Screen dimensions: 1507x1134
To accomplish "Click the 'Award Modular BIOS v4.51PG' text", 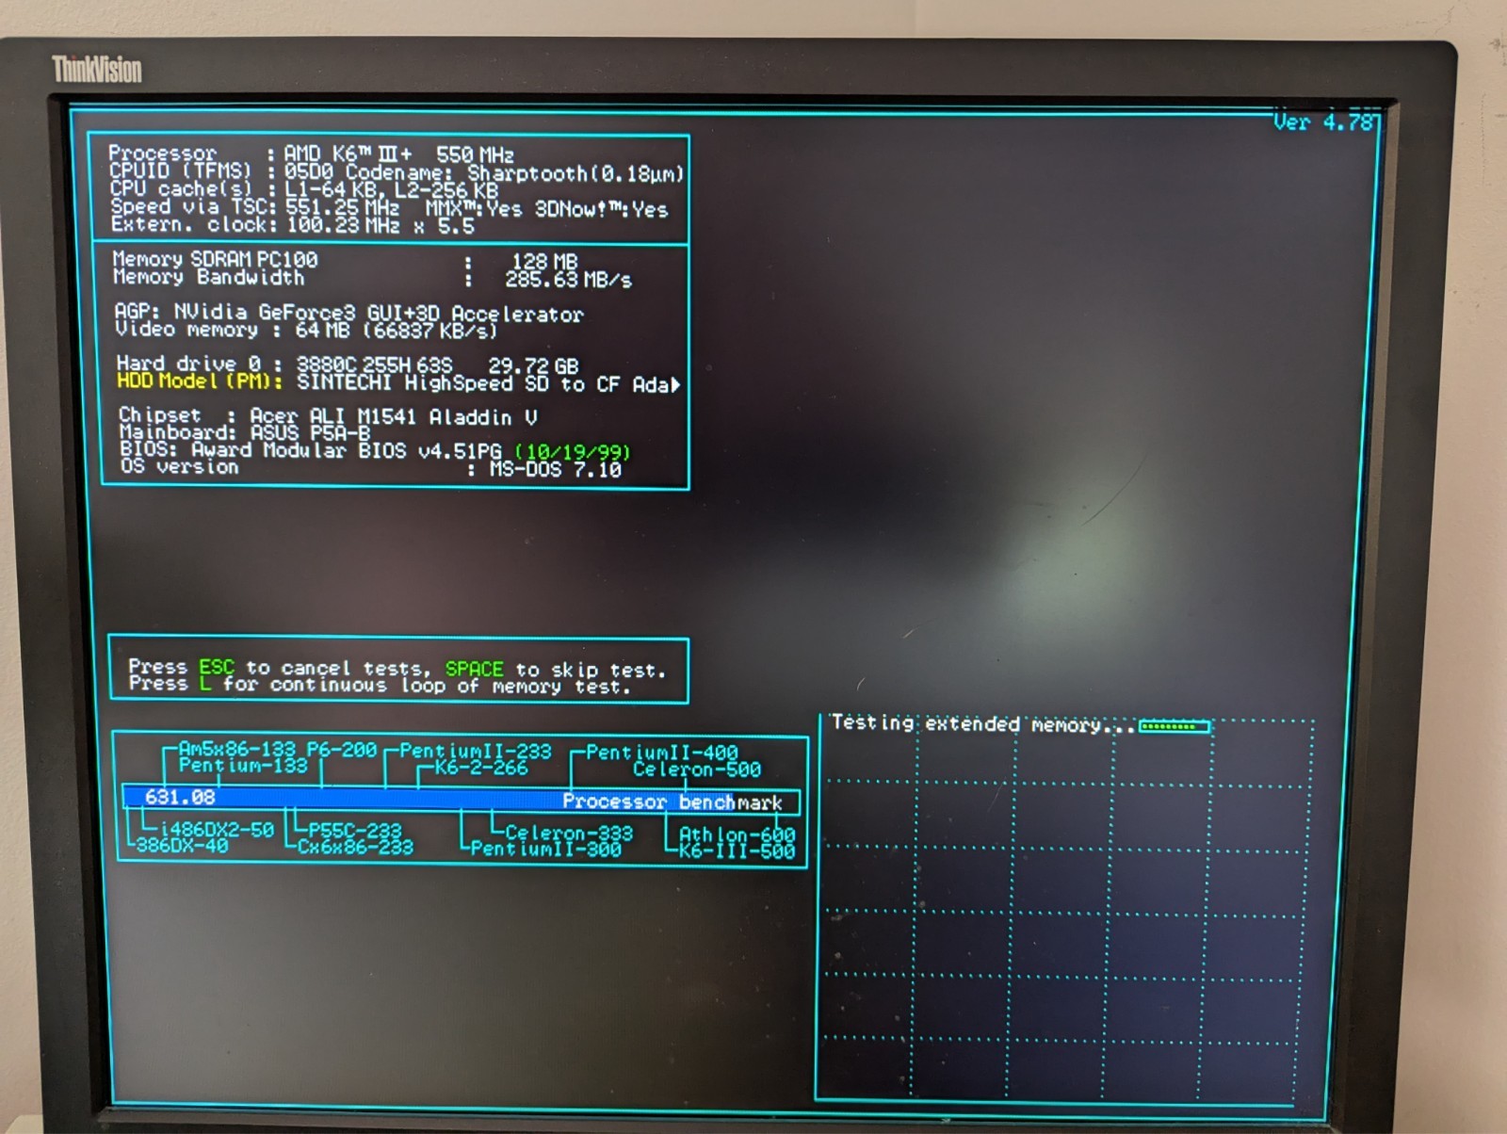I will [347, 450].
